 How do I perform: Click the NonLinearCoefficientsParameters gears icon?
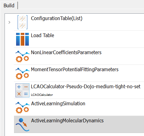coord(22,57)
